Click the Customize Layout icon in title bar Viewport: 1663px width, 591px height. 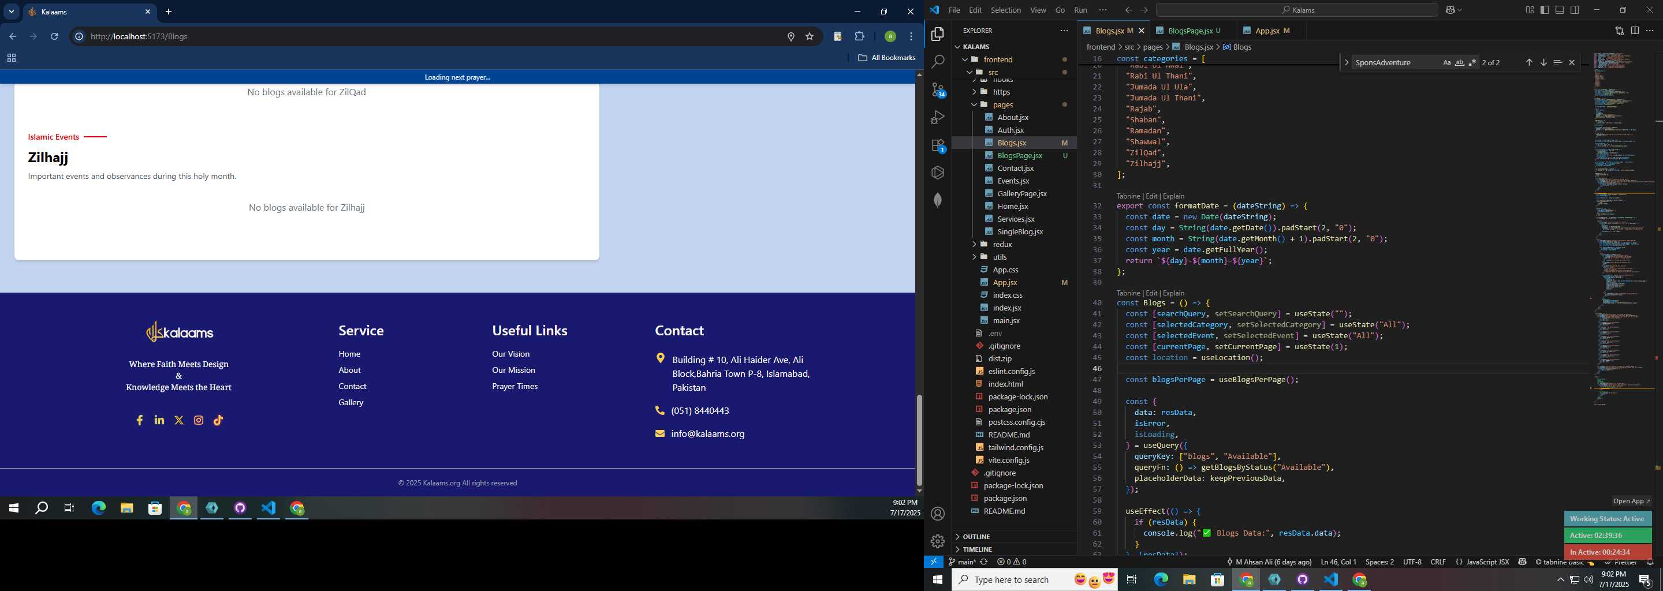(x=1530, y=10)
